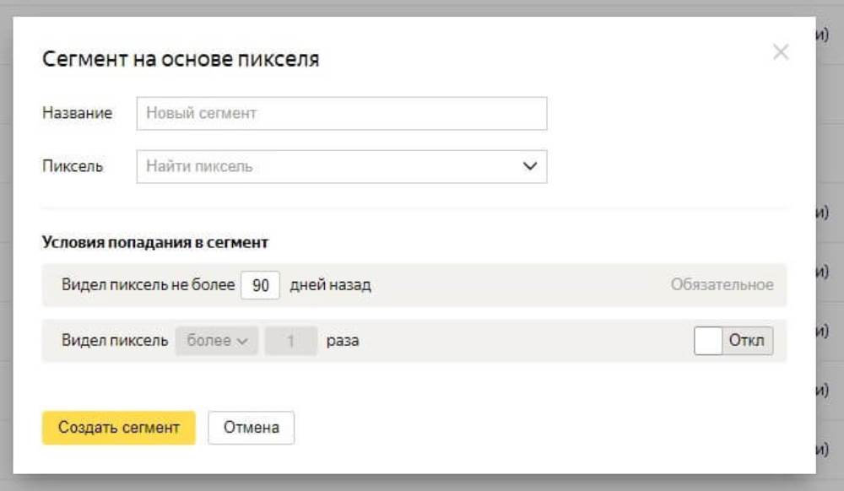
Task: Click the 'дней назад' text
Action: tap(330, 285)
